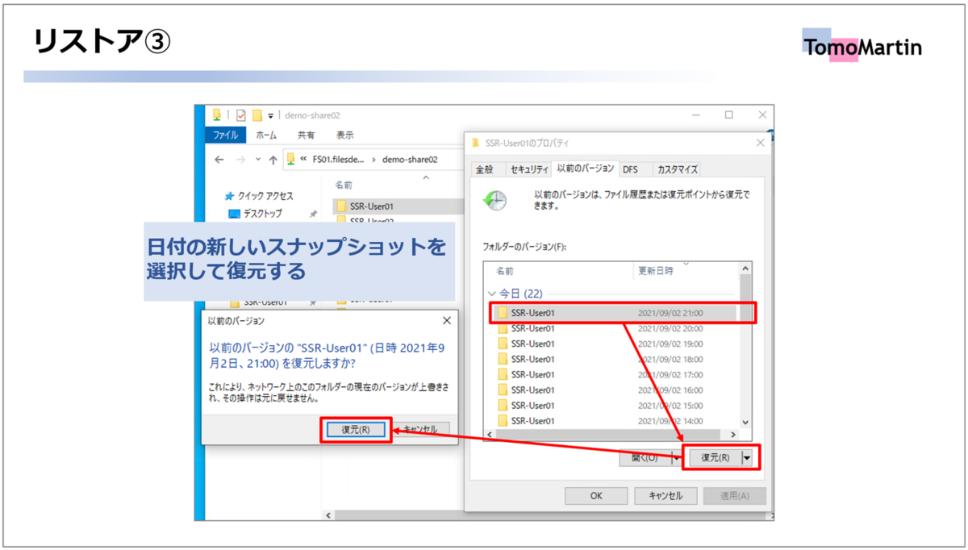Click folder icon of the 15:00 version row

click(x=503, y=405)
